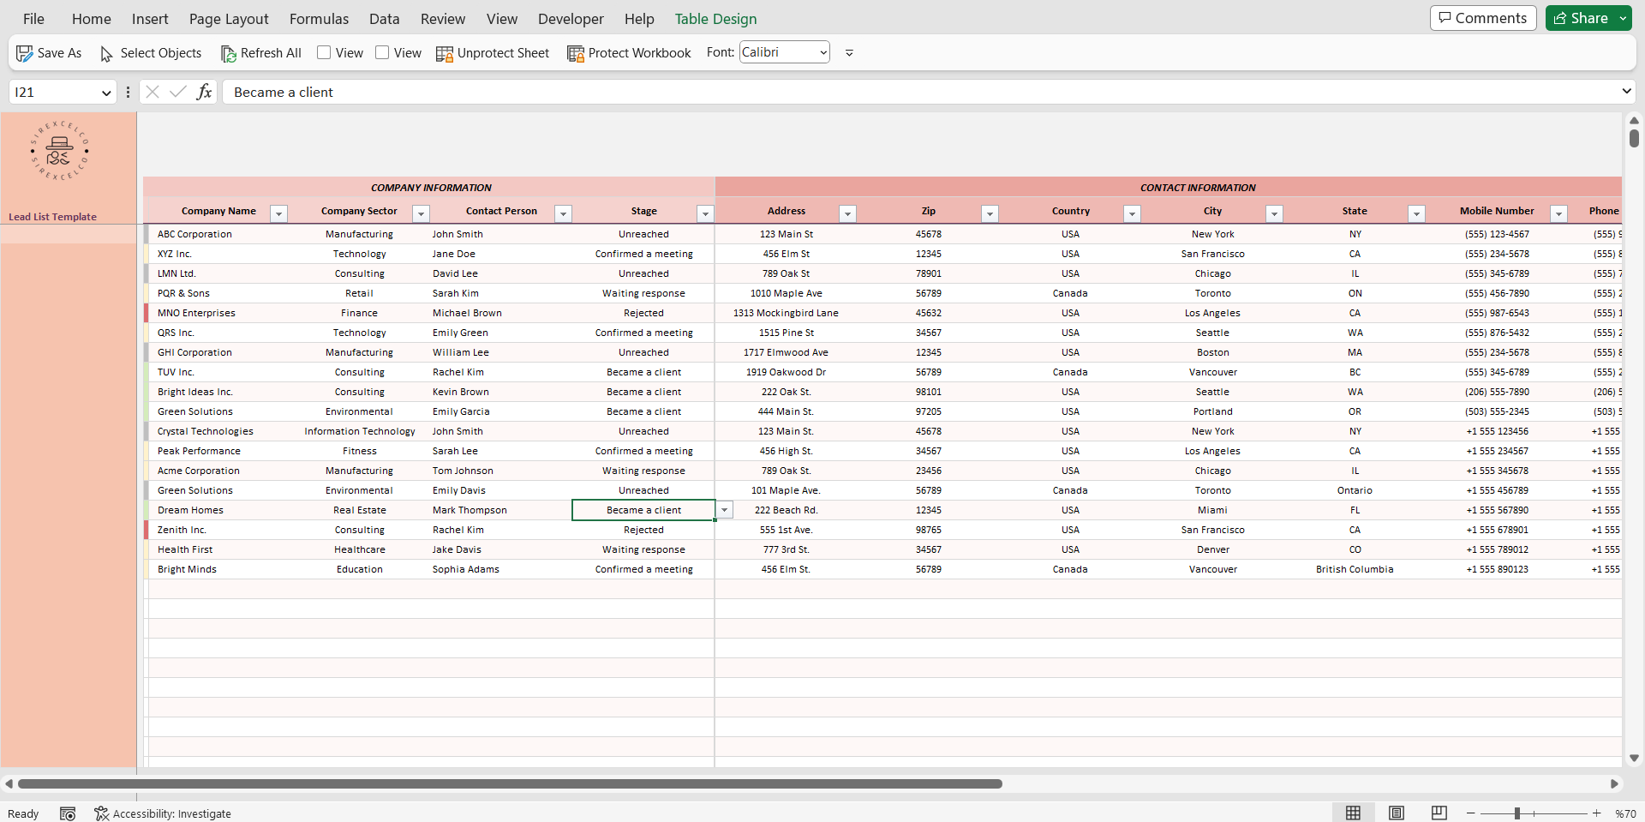Open the Stage column filter dropdown
Image resolution: width=1645 pixels, height=822 pixels.
705,213
